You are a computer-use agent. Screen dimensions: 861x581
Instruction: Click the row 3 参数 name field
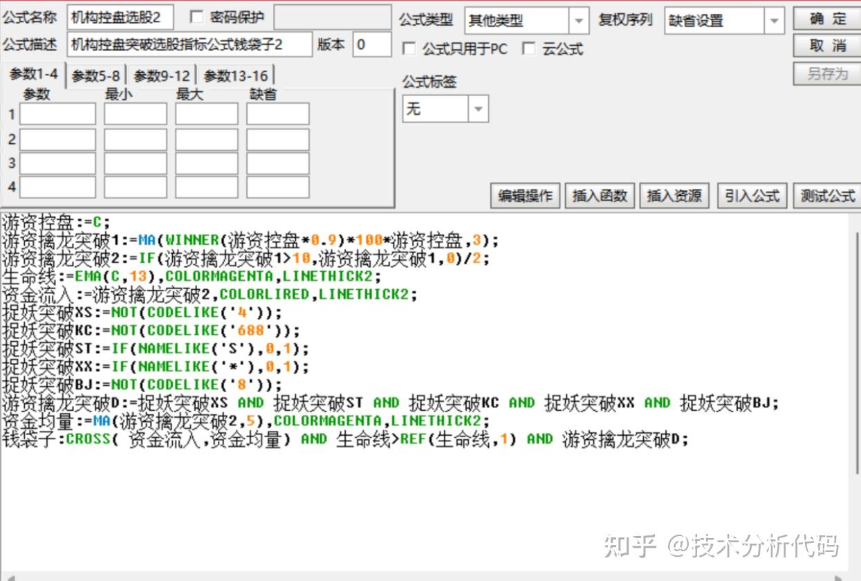pyautogui.click(x=57, y=163)
